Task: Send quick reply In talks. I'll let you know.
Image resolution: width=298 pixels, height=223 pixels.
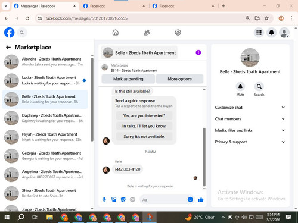Action: pos(144,126)
